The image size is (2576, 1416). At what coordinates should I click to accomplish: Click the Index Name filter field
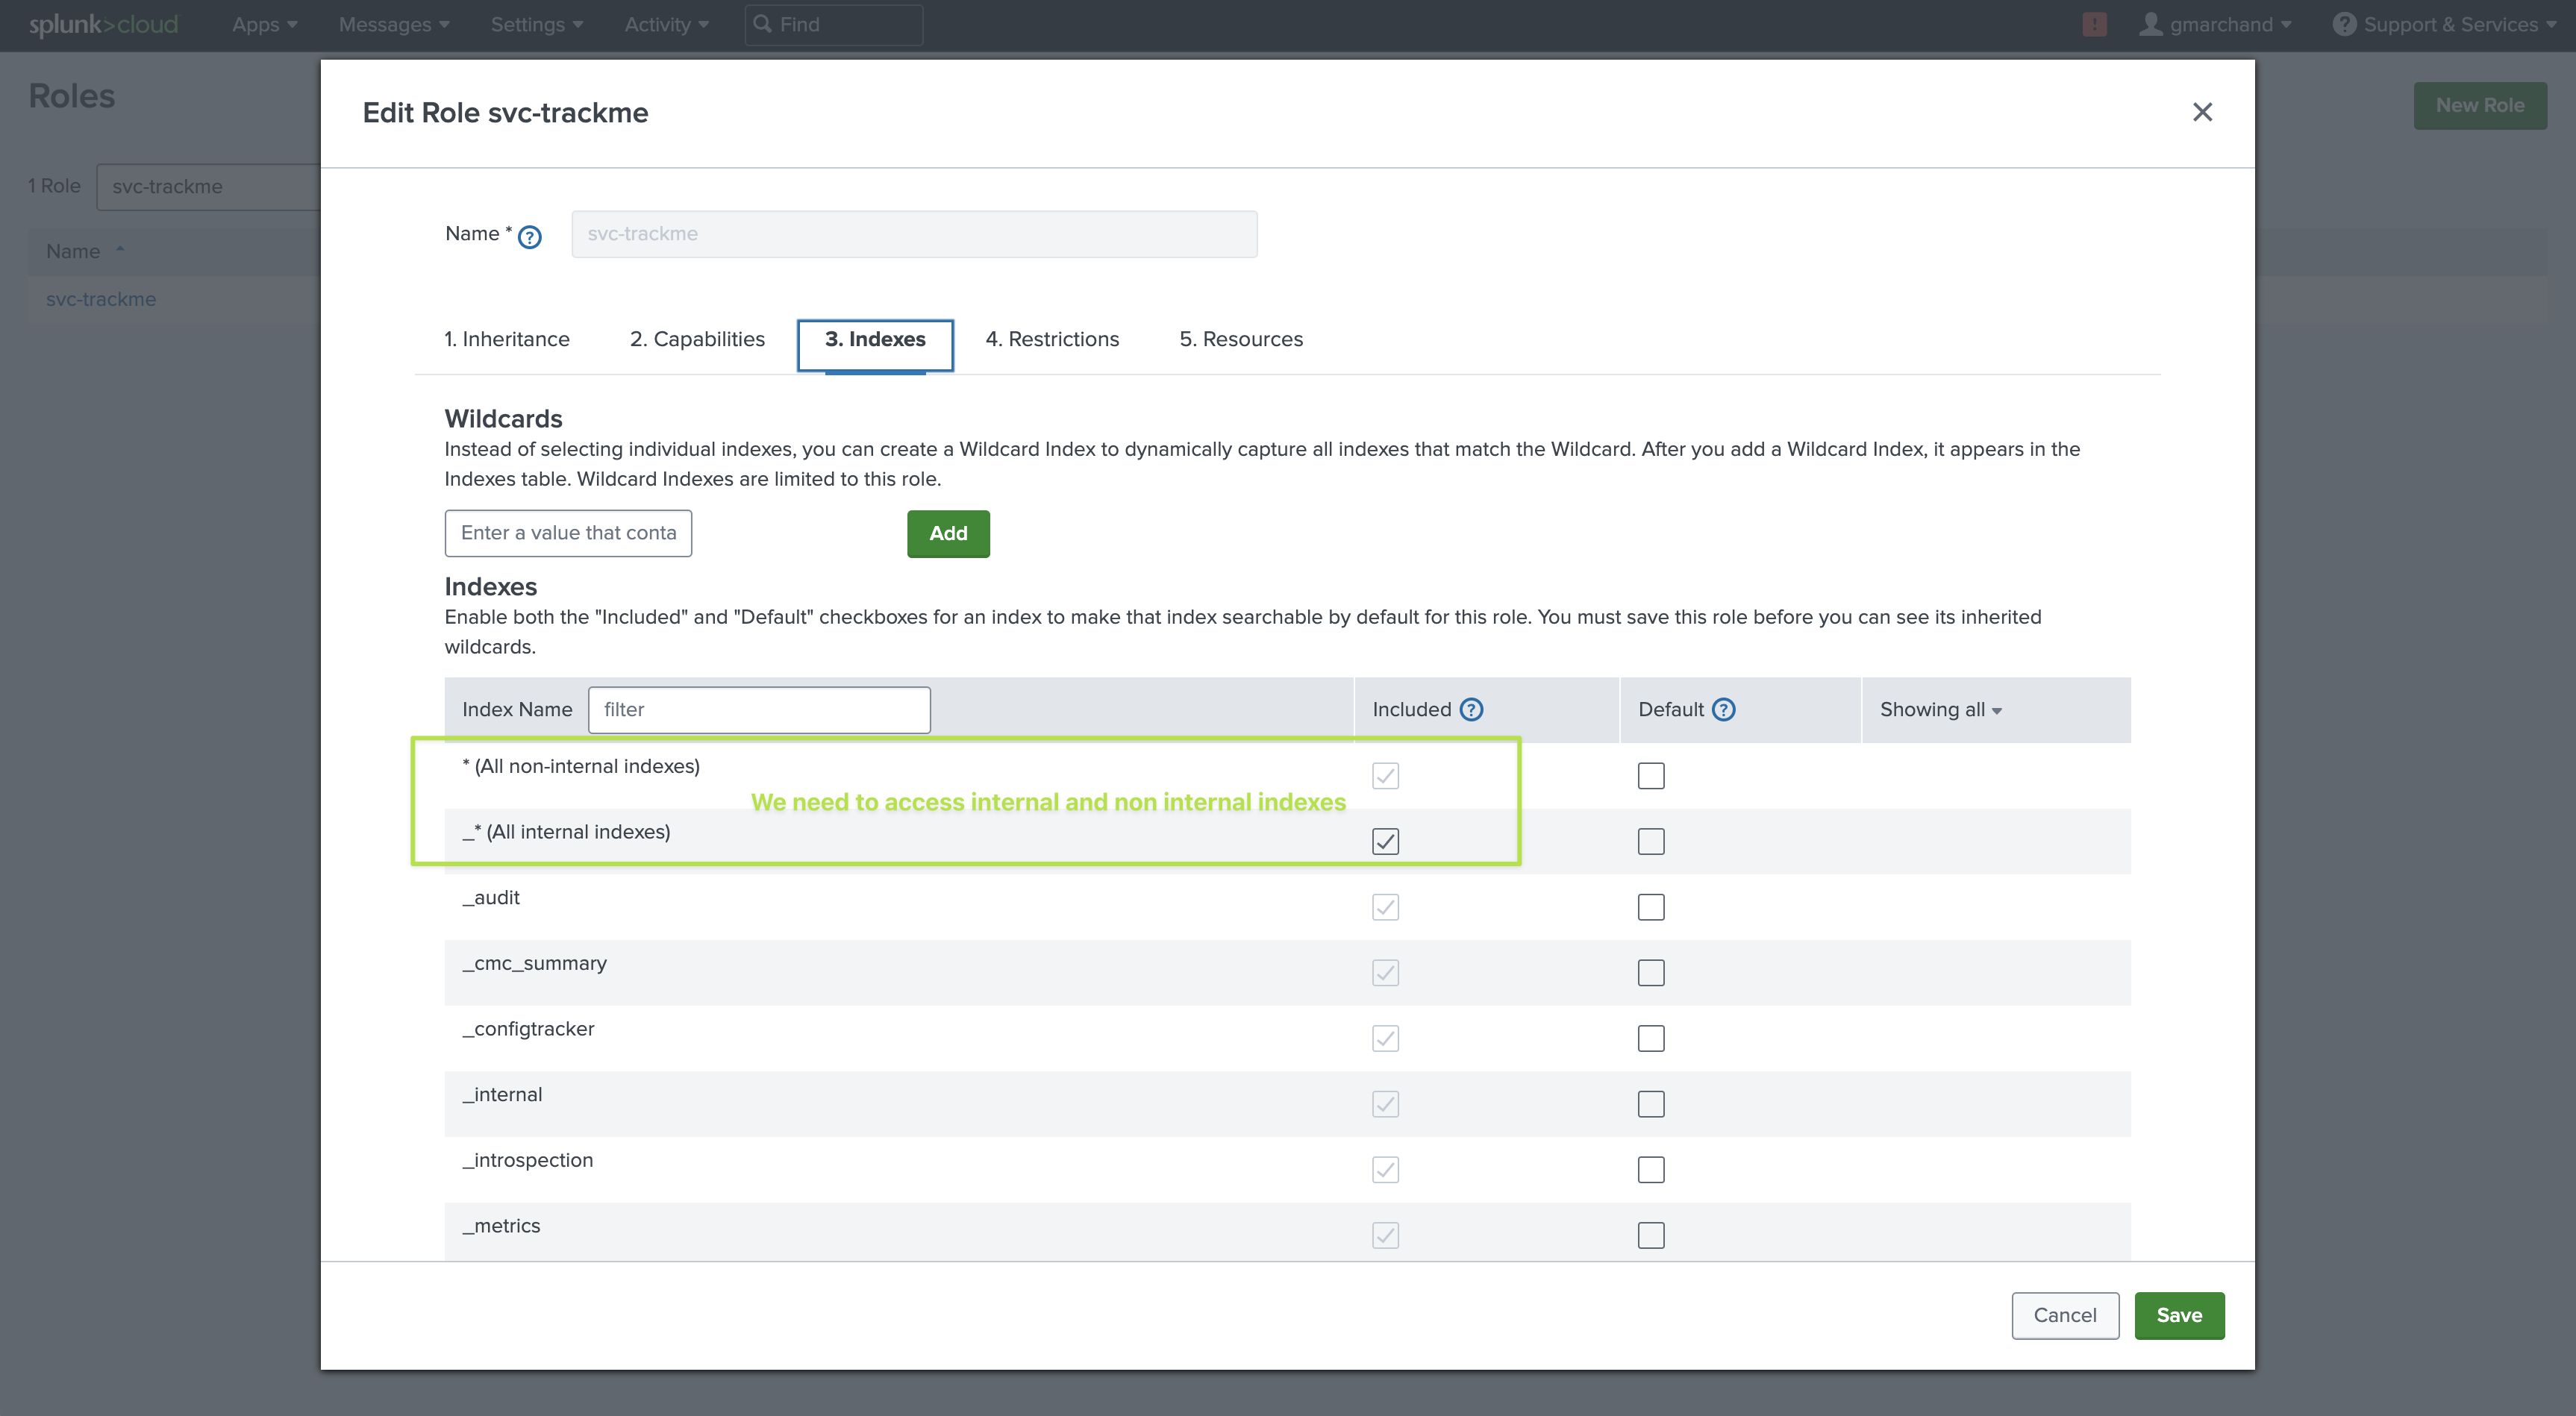tap(759, 709)
